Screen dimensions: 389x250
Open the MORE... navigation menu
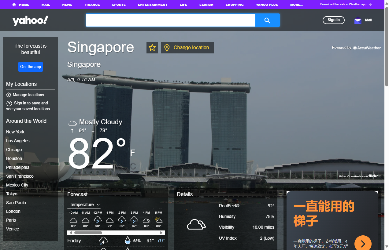pos(296,5)
